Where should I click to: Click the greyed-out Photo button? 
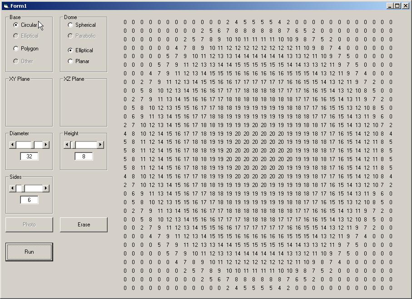tap(29, 225)
